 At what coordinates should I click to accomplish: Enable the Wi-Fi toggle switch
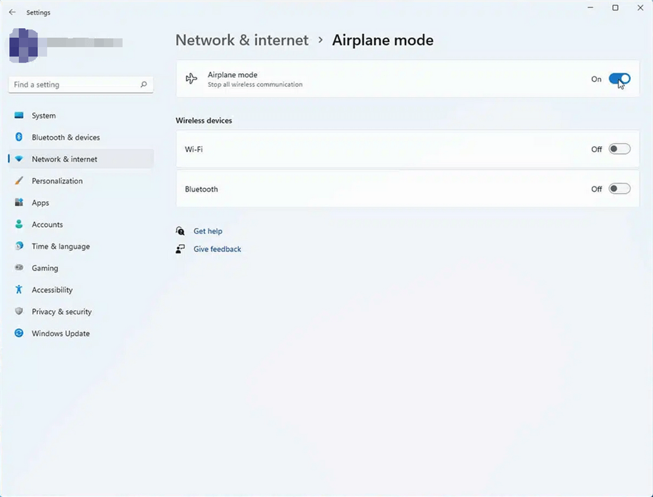pos(619,149)
